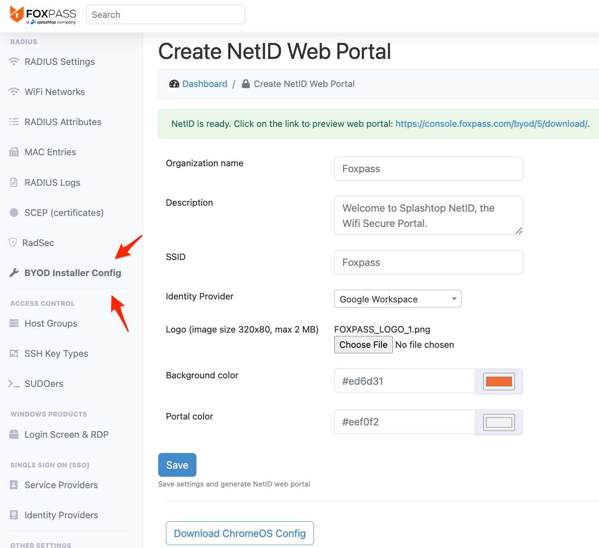Open the Background color orange swatch
The width and height of the screenshot is (599, 548).
coord(499,381)
